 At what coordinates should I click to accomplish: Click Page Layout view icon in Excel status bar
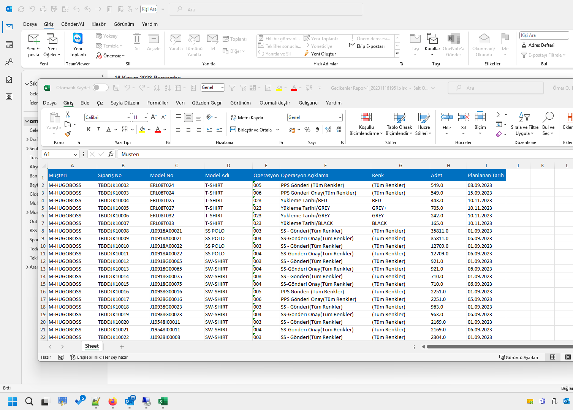pyautogui.click(x=568, y=357)
